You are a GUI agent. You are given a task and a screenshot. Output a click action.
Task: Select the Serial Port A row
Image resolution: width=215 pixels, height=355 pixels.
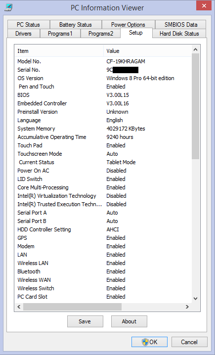103,213
